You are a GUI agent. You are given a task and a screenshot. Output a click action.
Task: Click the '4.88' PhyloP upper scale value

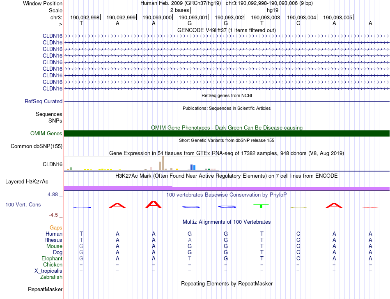pyautogui.click(x=53, y=195)
